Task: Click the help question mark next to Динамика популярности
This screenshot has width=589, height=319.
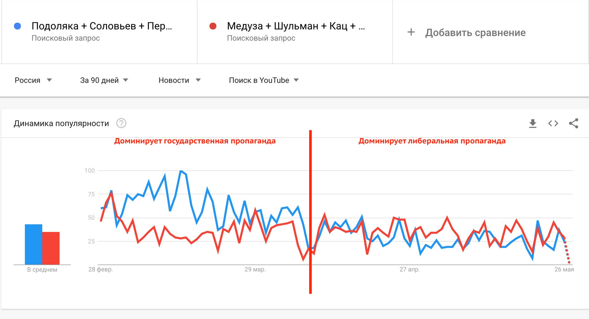Action: coord(121,123)
